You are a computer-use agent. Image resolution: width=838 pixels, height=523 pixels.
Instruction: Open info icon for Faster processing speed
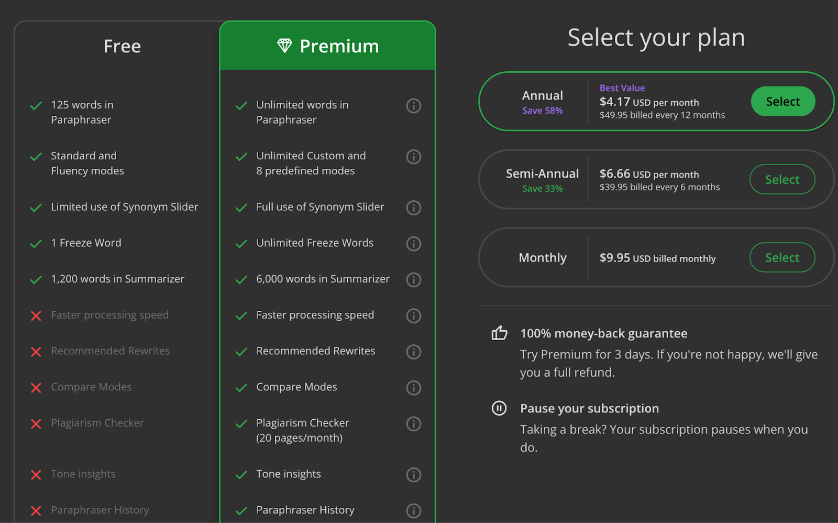[414, 315]
